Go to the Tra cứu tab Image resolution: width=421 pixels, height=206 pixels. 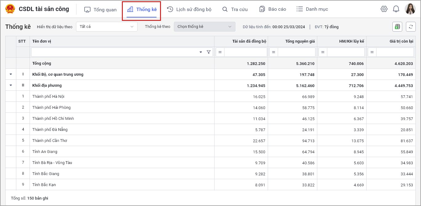tap(235, 10)
